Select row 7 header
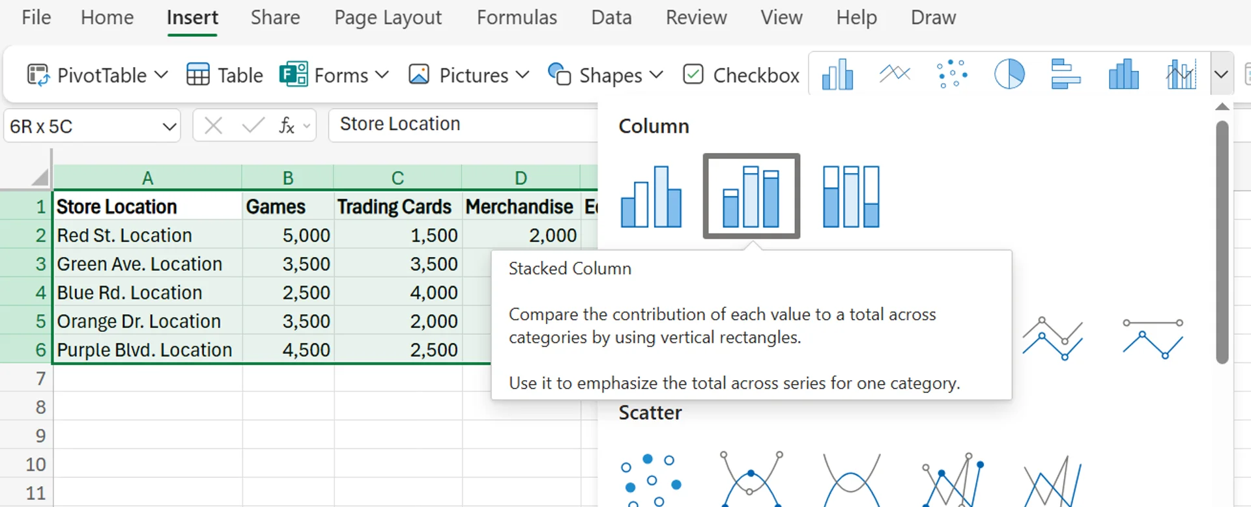 tap(26, 378)
